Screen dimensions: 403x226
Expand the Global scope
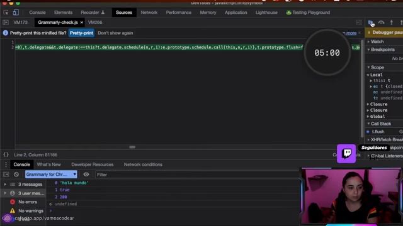[x=377, y=116]
